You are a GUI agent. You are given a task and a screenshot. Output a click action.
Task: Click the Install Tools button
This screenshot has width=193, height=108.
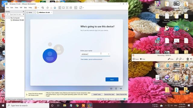click(97, 94)
